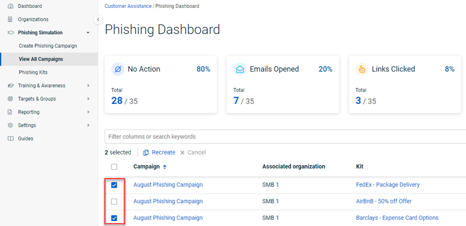Click the Settings gear icon

pyautogui.click(x=10, y=125)
